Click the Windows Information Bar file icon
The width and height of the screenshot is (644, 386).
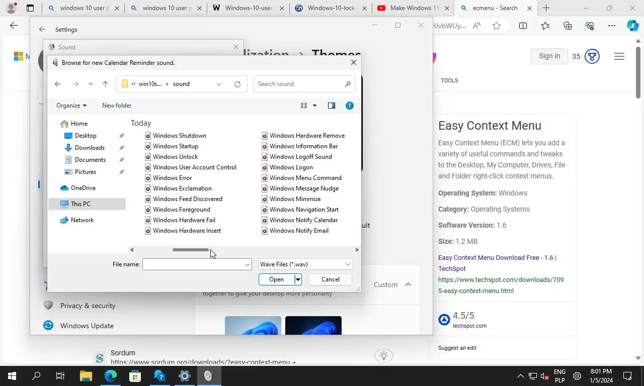[x=265, y=146]
